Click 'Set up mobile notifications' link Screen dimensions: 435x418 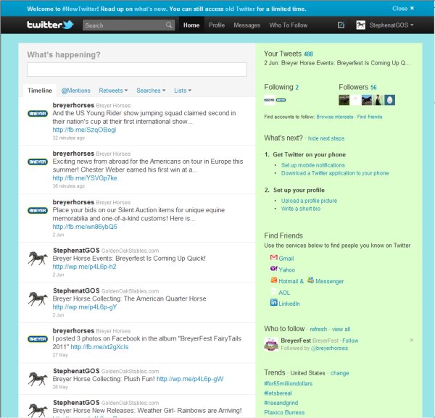313,165
